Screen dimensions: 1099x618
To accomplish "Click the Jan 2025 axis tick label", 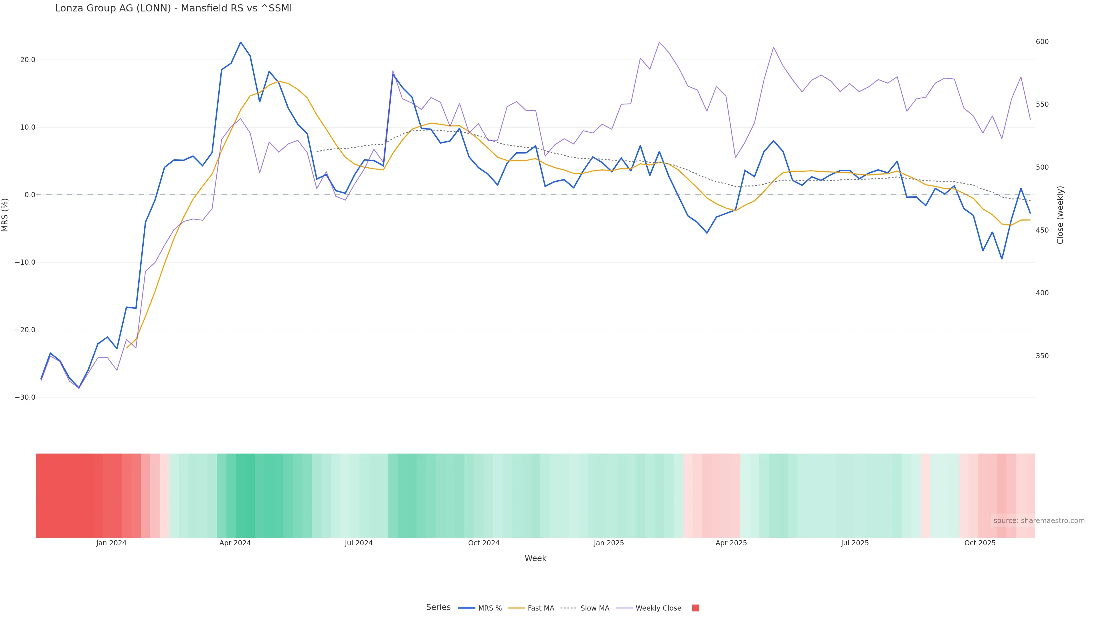I will (x=608, y=543).
